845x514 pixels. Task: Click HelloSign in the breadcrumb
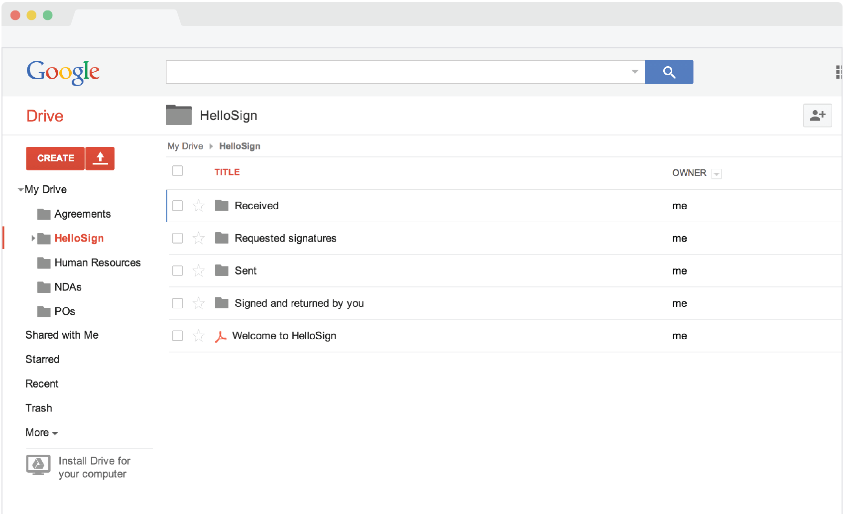[x=240, y=146]
